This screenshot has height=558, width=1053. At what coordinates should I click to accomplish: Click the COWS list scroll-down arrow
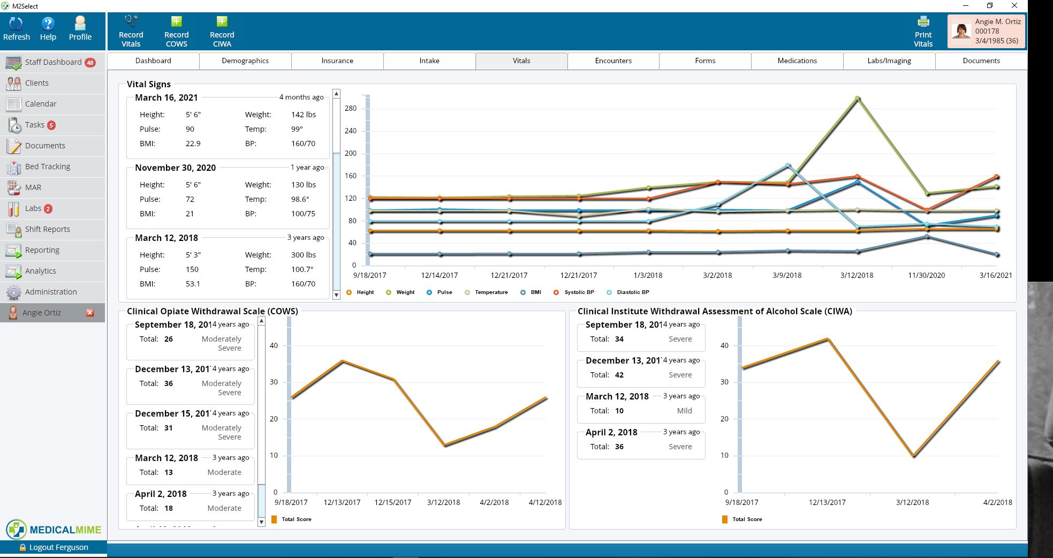click(x=261, y=522)
